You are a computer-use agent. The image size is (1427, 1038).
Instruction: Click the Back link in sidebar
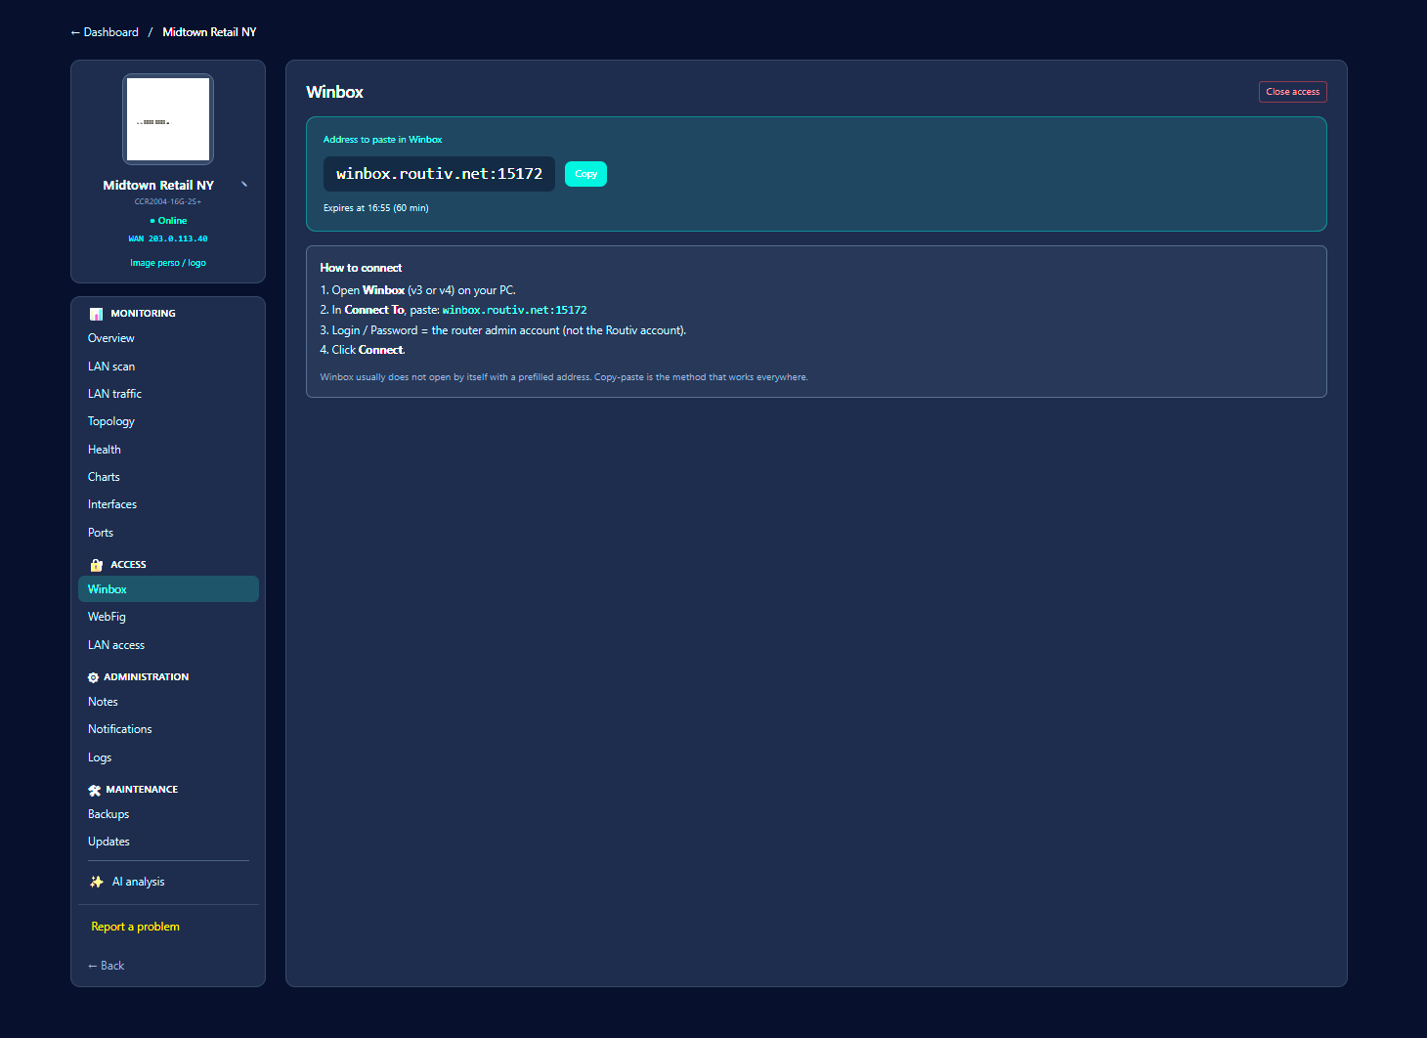(x=106, y=966)
